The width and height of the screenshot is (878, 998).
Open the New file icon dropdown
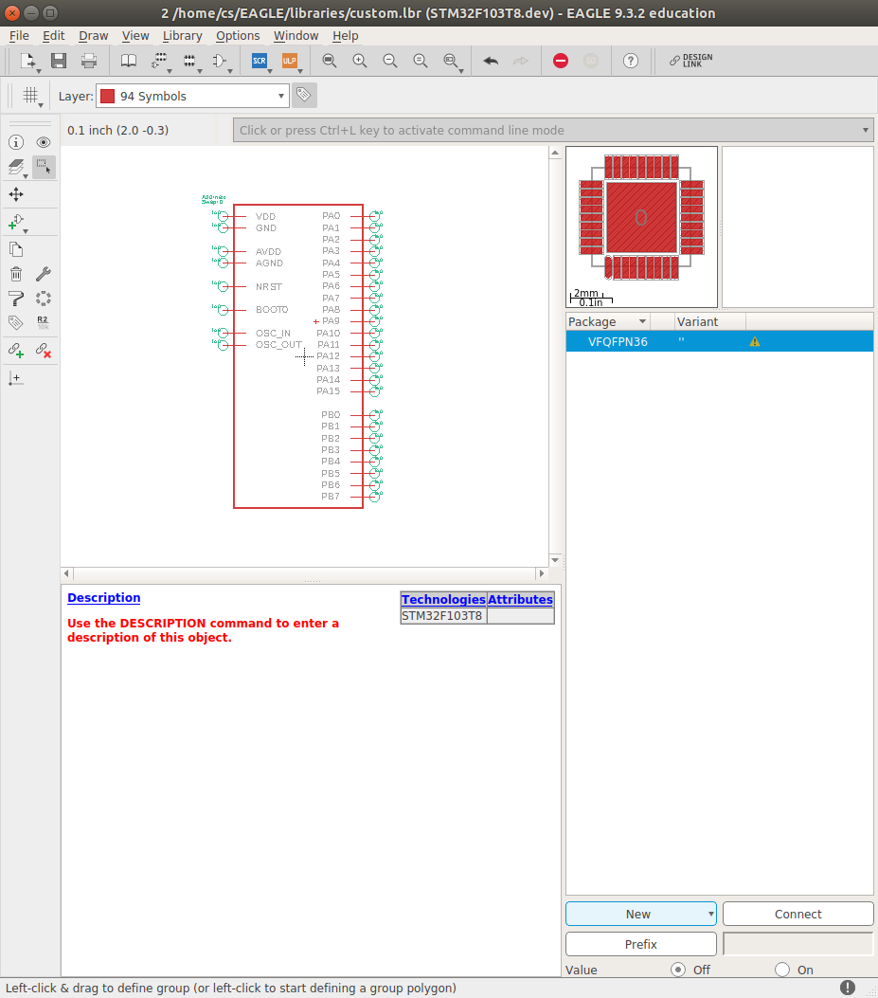coord(38,71)
